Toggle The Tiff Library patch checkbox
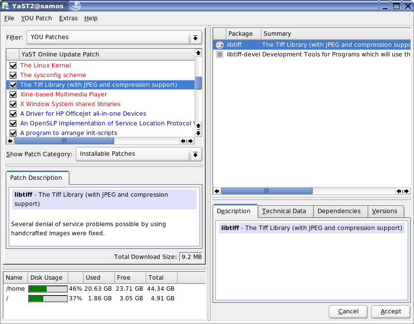Screen dimensions: 414x324 (x=13, y=85)
